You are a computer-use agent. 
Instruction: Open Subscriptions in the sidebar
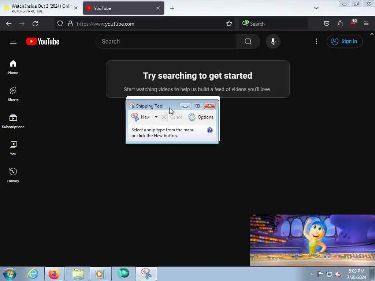[13, 121]
